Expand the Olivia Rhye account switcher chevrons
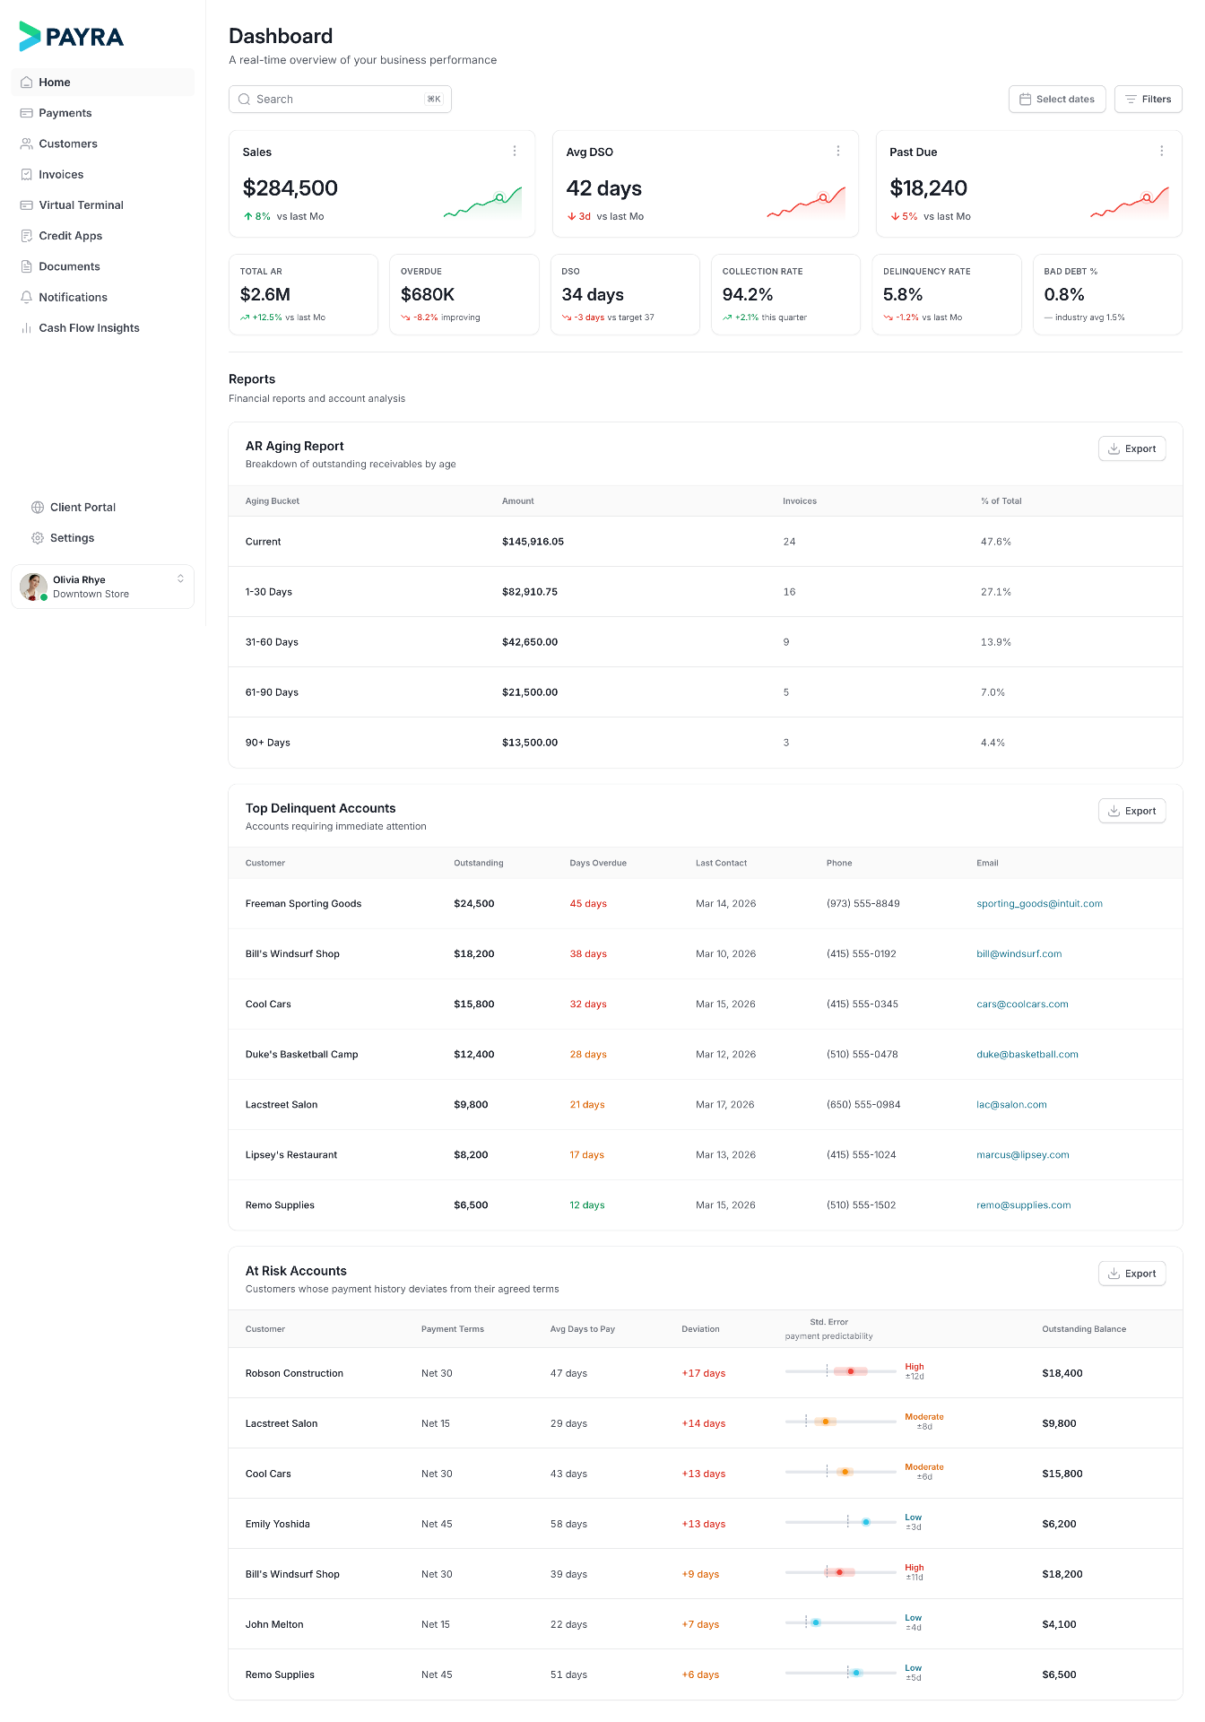 coord(180,579)
